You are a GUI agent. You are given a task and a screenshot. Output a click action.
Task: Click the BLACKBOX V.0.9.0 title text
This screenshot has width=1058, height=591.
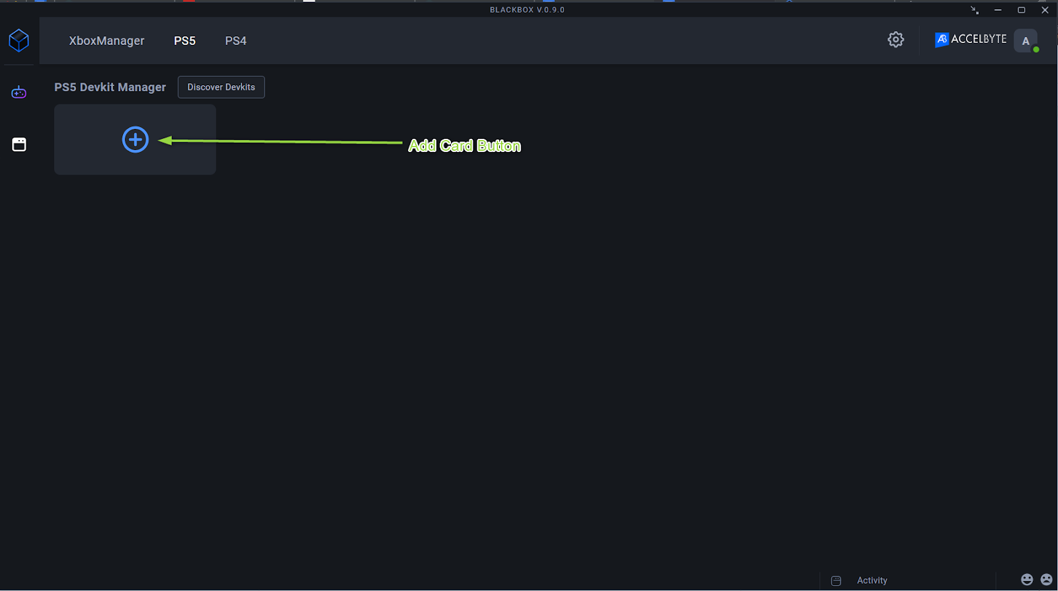[x=527, y=10]
